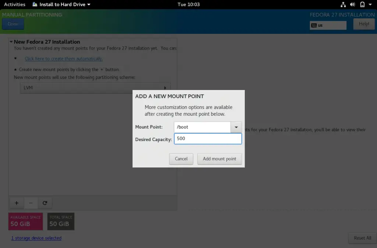377x248 pixels.
Task: Click the us keyboard layout indicator
Action: click(x=328, y=25)
